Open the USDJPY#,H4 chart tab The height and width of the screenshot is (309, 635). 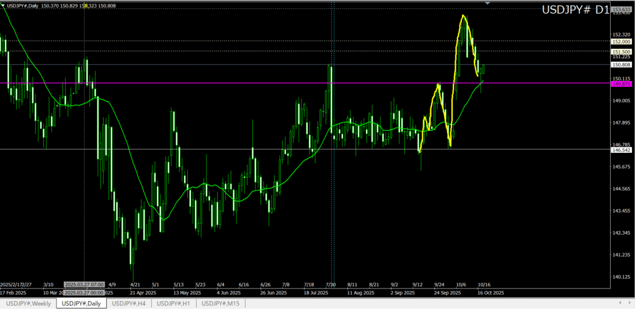pyautogui.click(x=128, y=303)
